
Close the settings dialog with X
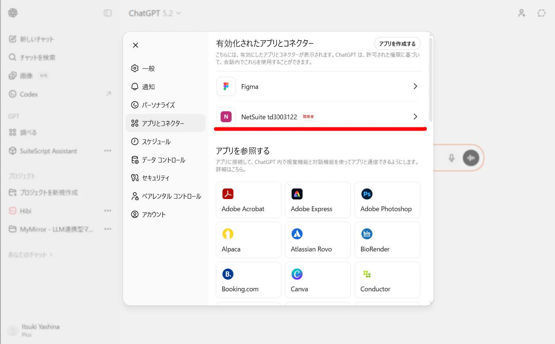point(135,45)
